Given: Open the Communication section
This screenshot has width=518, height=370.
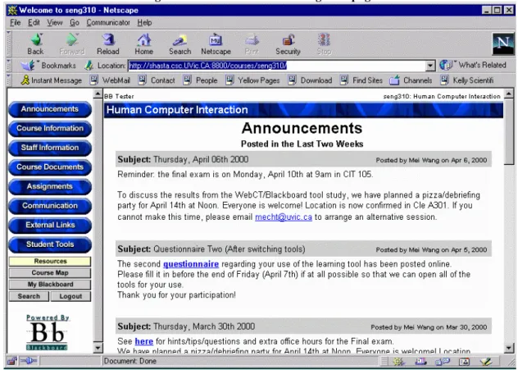Looking at the screenshot, I should point(50,206).
